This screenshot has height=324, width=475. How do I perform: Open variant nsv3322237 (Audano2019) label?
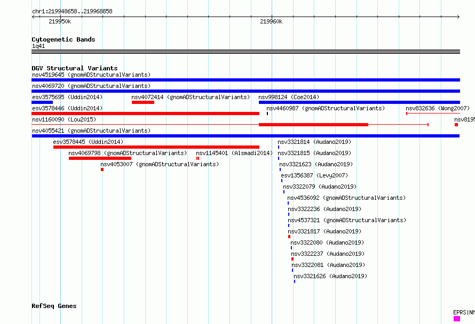(x=328, y=254)
